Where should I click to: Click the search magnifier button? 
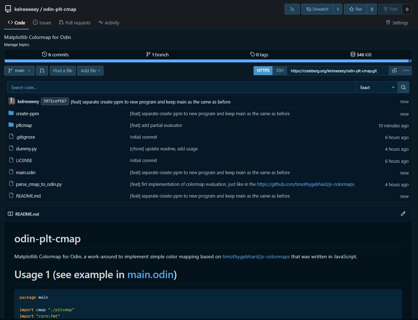(403, 87)
